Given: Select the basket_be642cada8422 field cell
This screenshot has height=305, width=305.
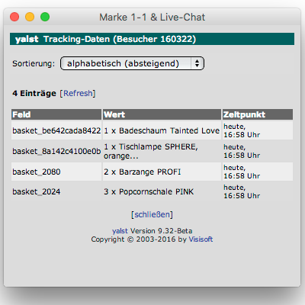Looking at the screenshot, I should coord(56,130).
